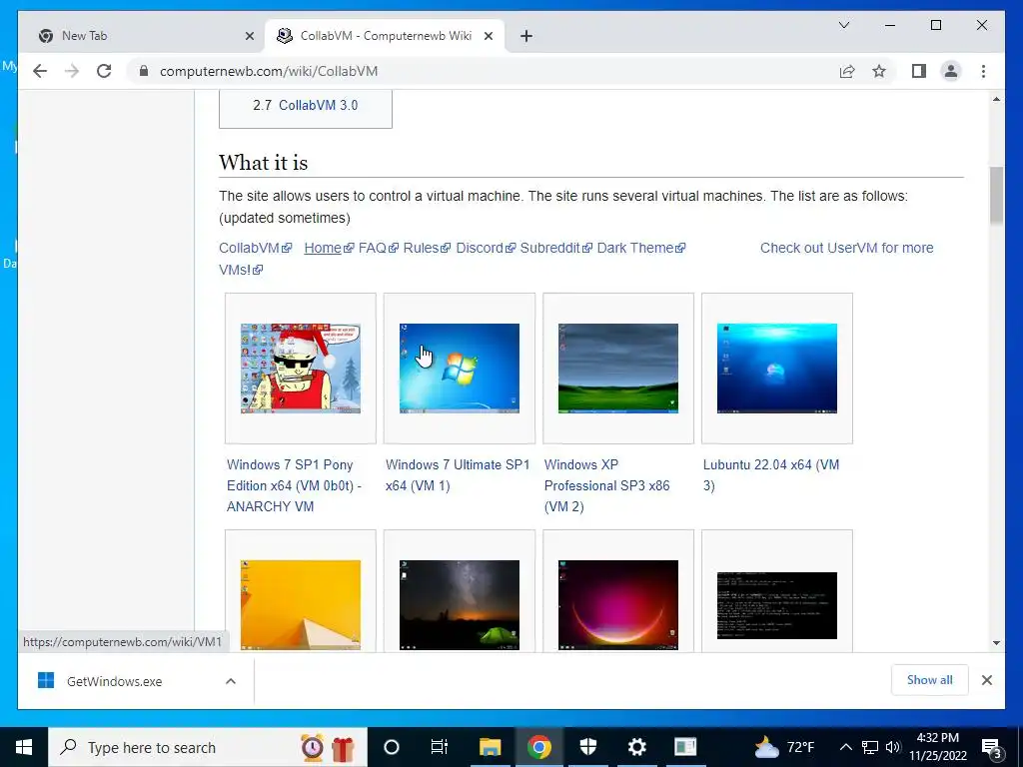1023x767 pixels.
Task: Click page scrollbar up arrow
Action: click(996, 99)
